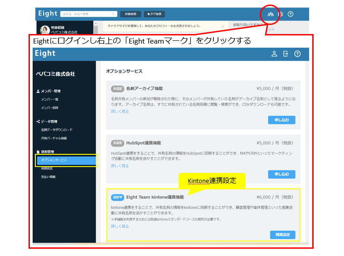Open help icon in Eight Team header
This screenshot has height=256, width=344.
(297, 54)
